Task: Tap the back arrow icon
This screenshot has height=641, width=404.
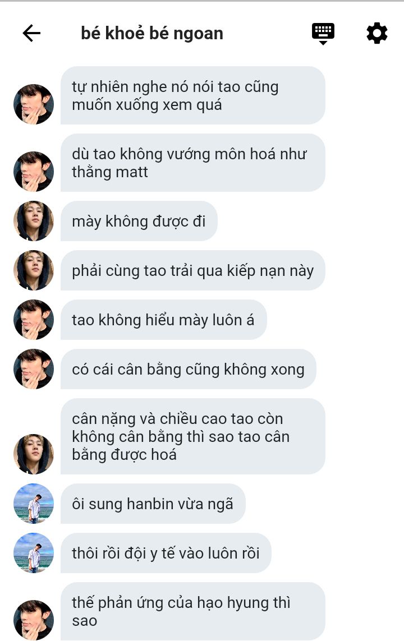Action: (x=31, y=33)
